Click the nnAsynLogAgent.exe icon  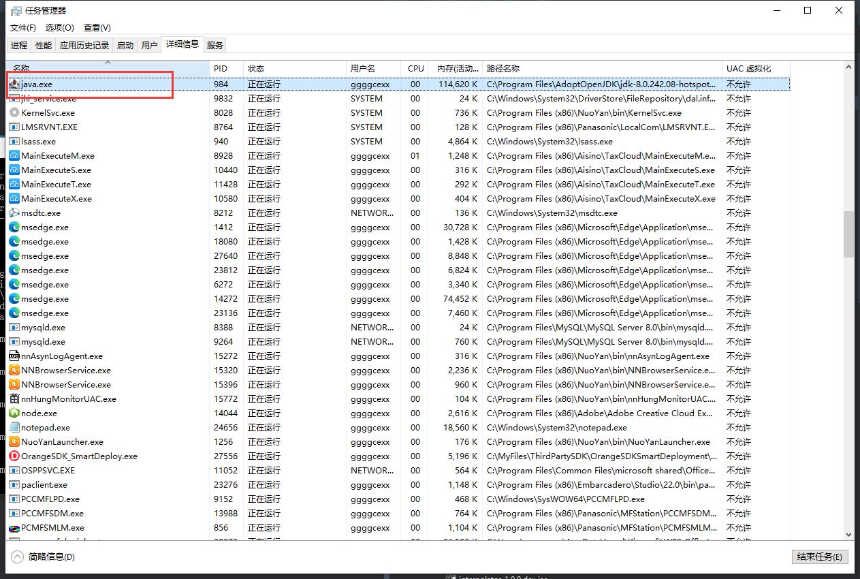tap(14, 356)
